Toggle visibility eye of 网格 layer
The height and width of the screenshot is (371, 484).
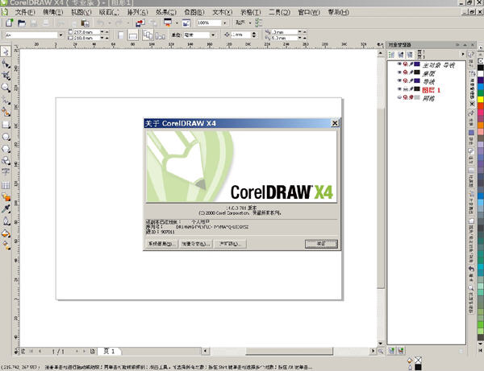click(399, 99)
